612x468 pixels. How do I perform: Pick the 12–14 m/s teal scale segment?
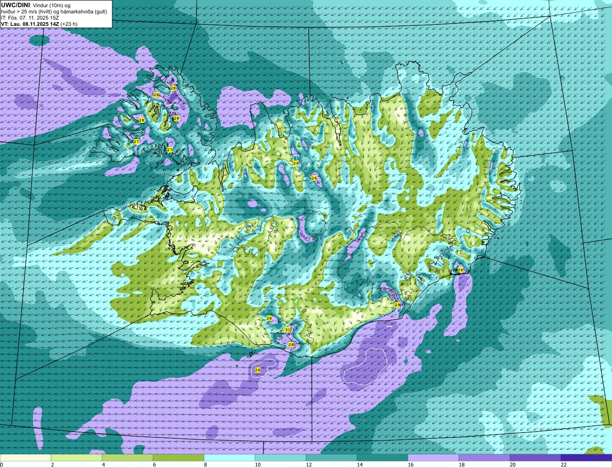331,457
